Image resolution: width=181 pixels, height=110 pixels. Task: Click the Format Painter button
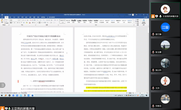(x=6, y=23)
